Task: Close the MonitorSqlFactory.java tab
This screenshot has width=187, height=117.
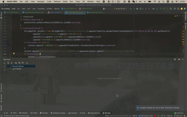Action: click(84, 13)
